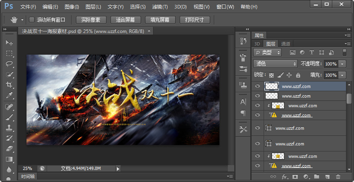Click the layers panel scrollbar thumb
This screenshot has width=354, height=182.
click(349, 98)
